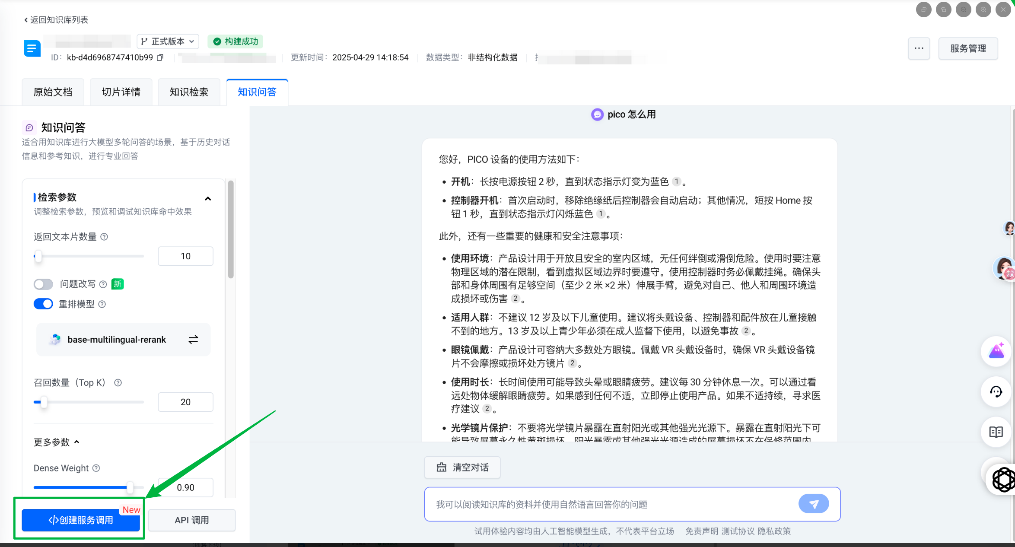Image resolution: width=1015 pixels, height=547 pixels.
Task: Click the 返回文本片数量 value box showing 10
Action: click(185, 256)
